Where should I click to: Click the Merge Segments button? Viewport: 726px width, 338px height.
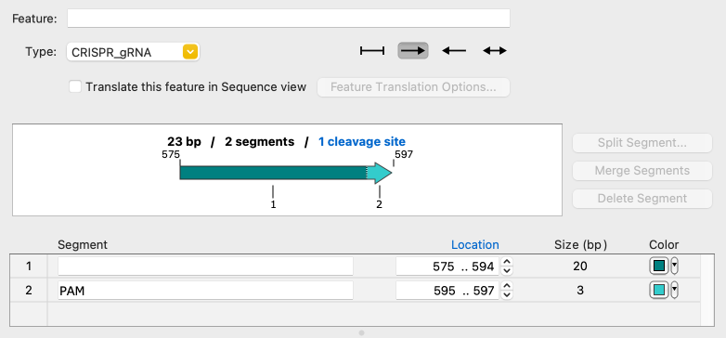642,171
